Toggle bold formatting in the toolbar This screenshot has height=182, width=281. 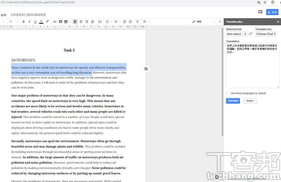[x=23, y=21]
